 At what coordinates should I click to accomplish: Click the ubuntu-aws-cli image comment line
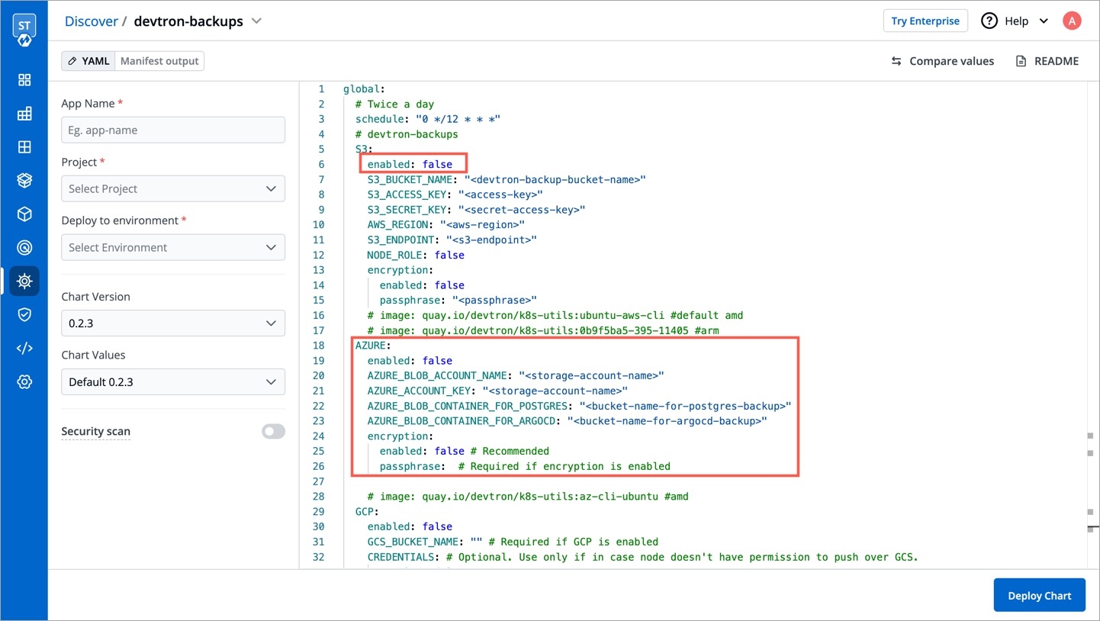(555, 315)
